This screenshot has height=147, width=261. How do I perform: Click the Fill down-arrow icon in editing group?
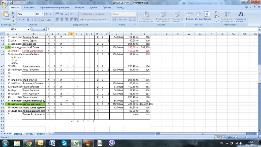pos(216,17)
